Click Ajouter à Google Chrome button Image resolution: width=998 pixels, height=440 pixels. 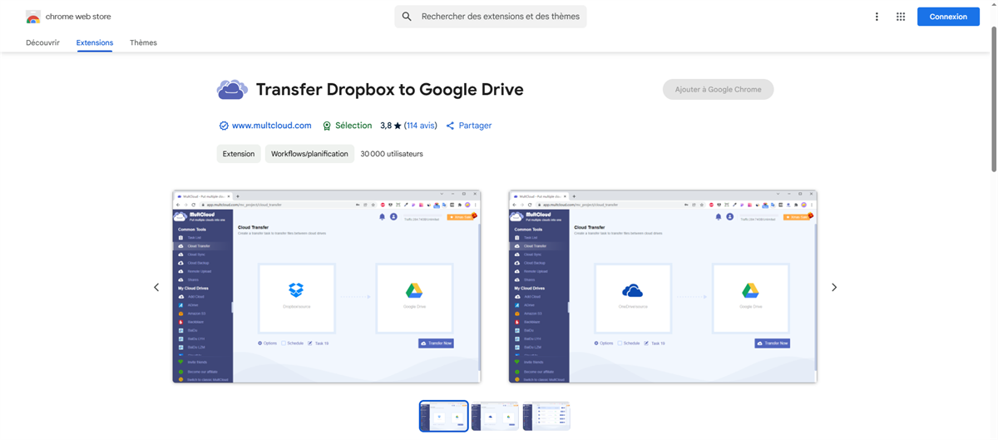click(x=718, y=90)
